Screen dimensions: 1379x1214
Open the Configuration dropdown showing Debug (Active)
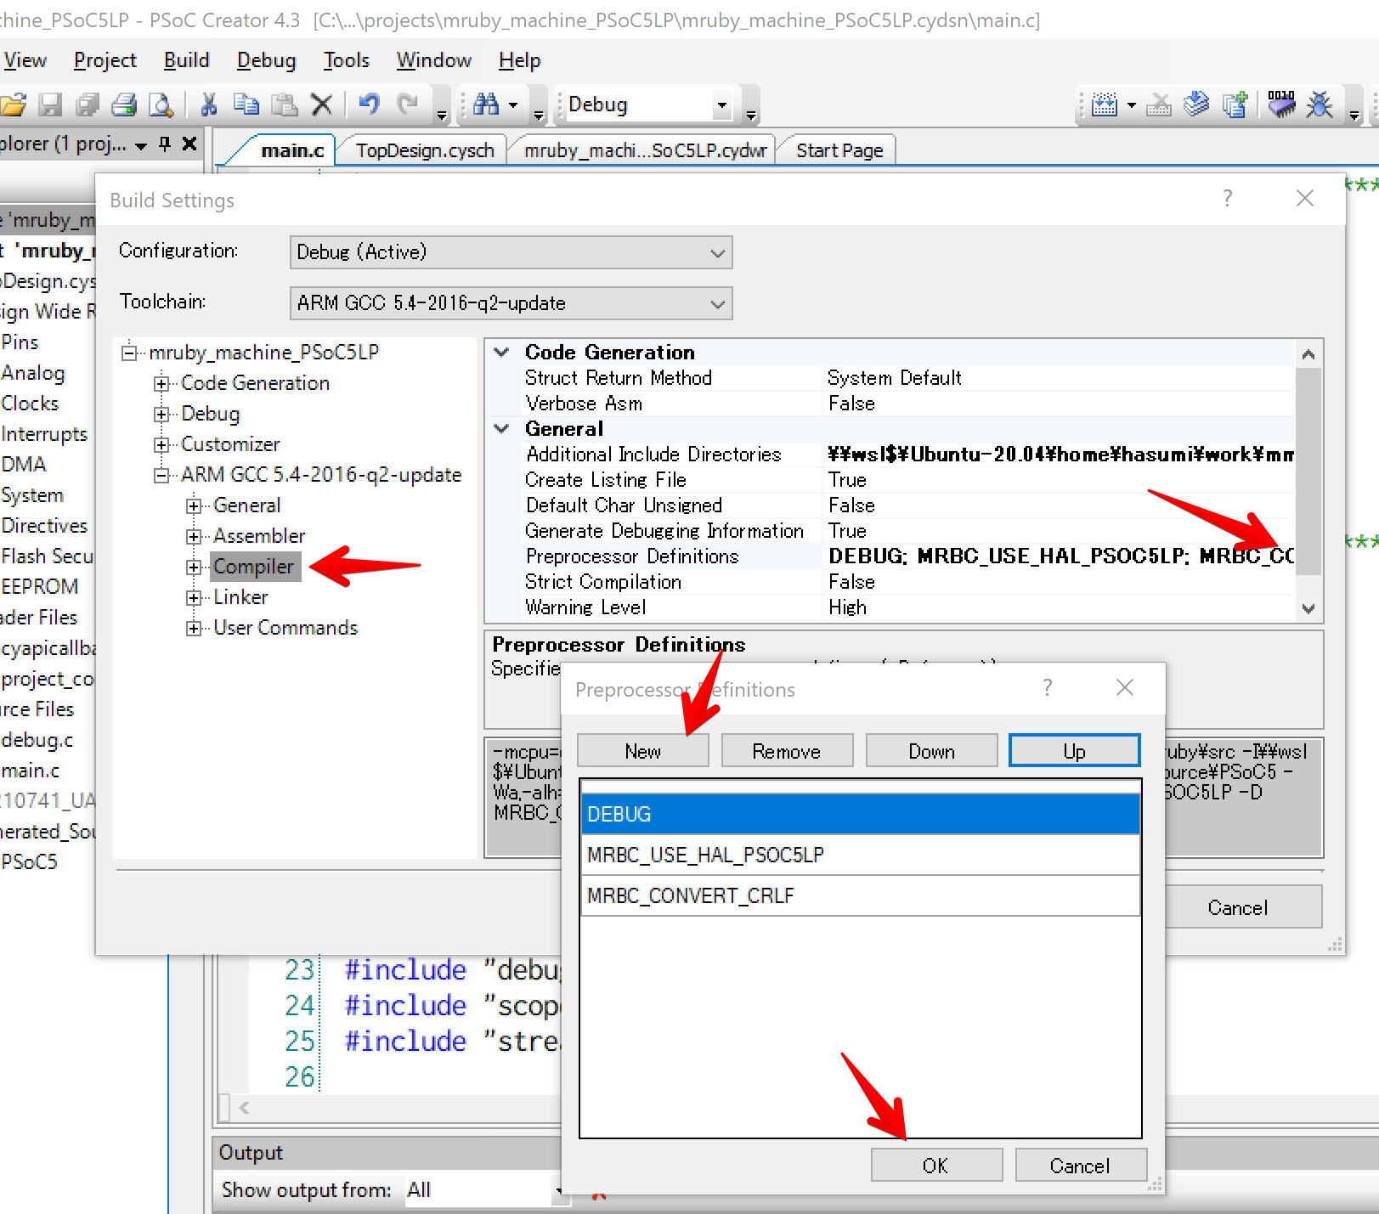(511, 252)
